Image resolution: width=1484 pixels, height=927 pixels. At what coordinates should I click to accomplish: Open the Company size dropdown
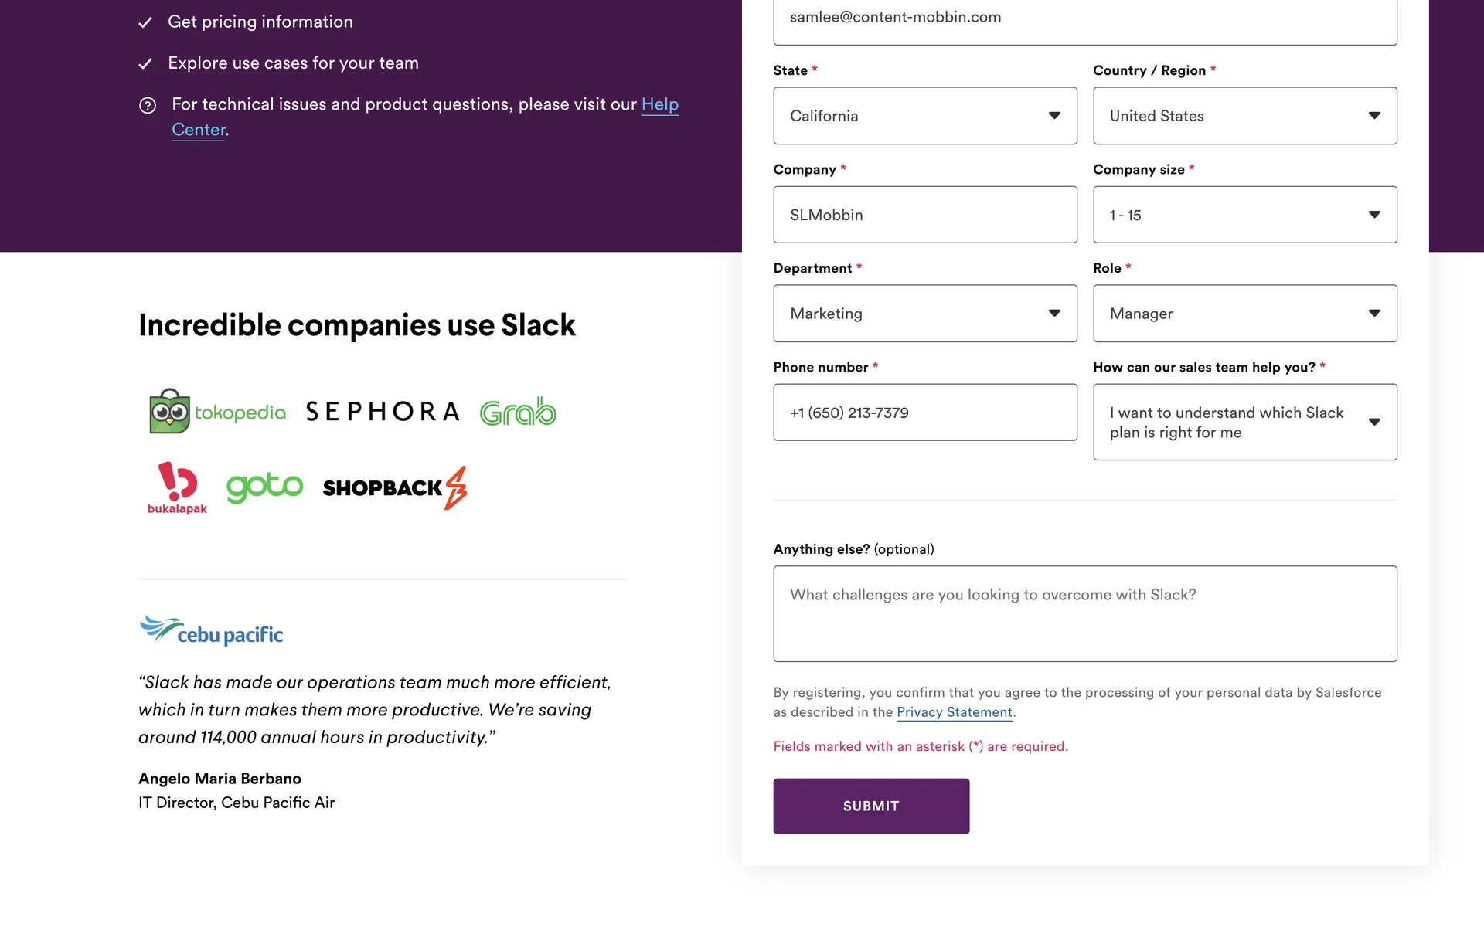[1244, 215]
